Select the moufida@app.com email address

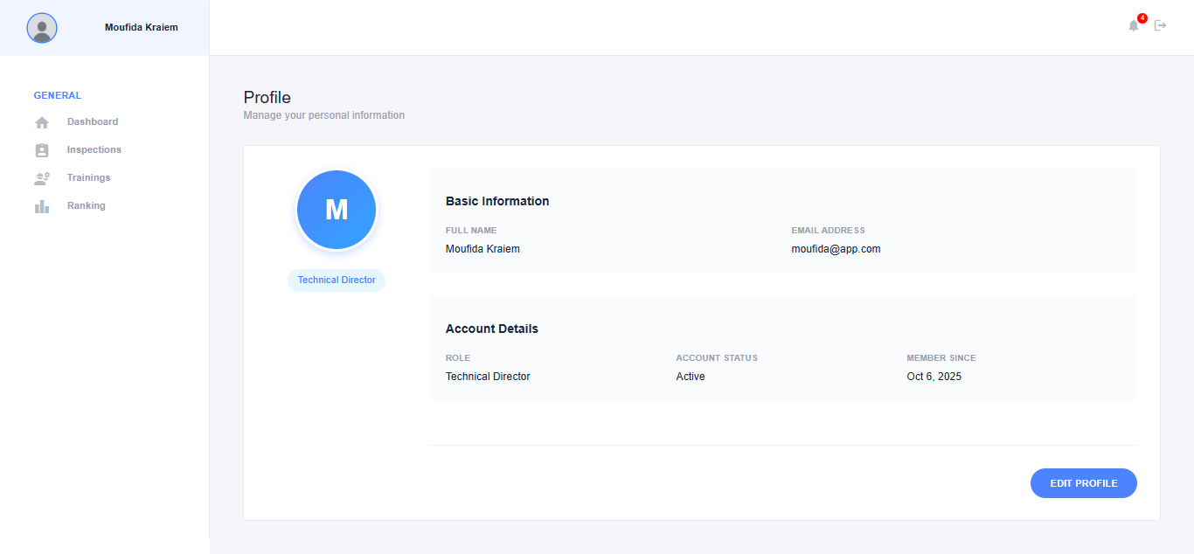point(836,249)
